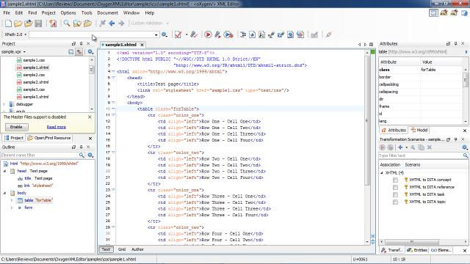Switch to Author editing mode tab
Viewport: 470px width, 264px height.
pos(137,249)
